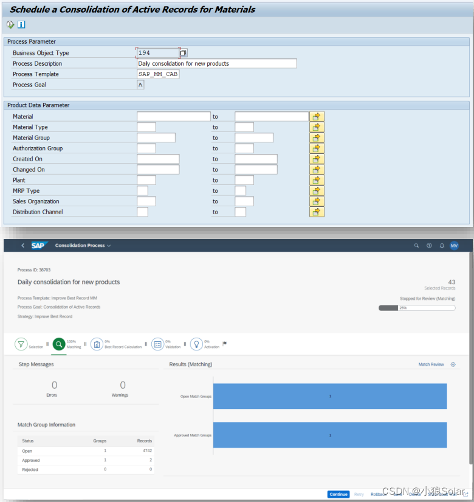This screenshot has width=474, height=502.
Task: Open multiple selection for Material Group
Action: (x=317, y=138)
